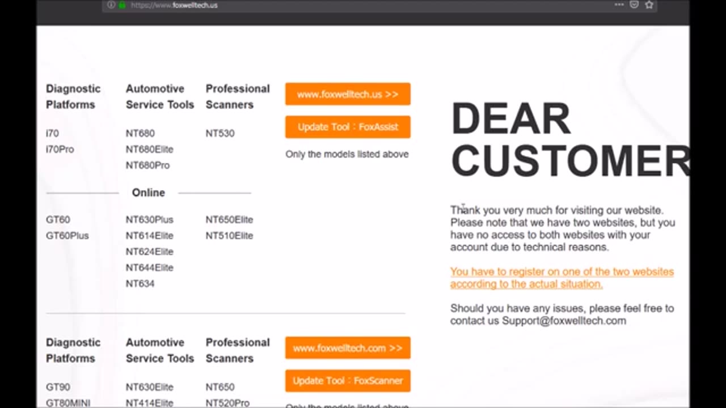
Task: Select the i70Pro model entry
Action: point(60,149)
